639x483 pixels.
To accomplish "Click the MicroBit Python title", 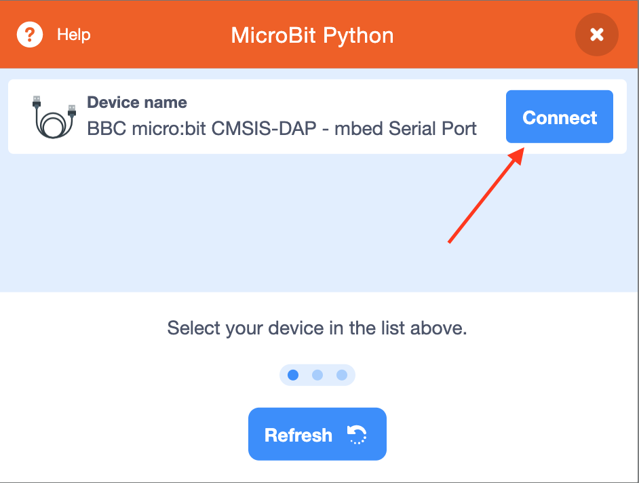I will [312, 35].
